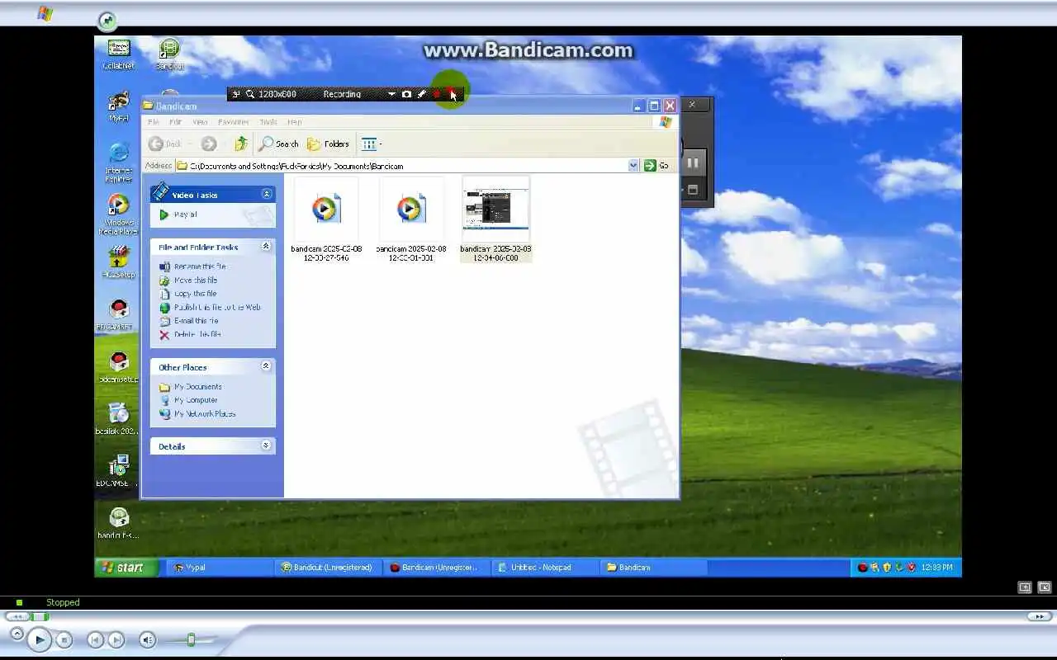This screenshot has width=1057, height=660.
Task: Open the File menu in Explorer
Action: [x=154, y=122]
